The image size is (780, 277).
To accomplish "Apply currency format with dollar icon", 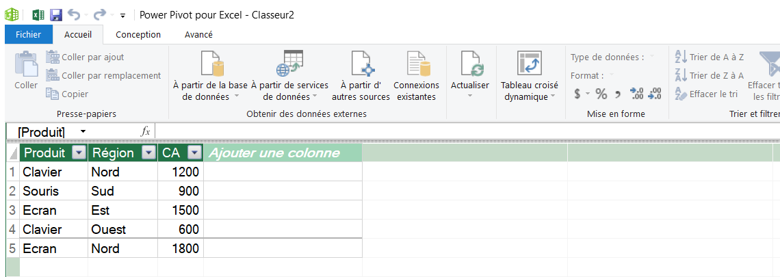I will 577,94.
